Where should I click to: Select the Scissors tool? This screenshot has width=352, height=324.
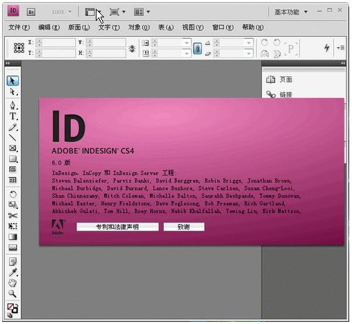(x=12, y=216)
